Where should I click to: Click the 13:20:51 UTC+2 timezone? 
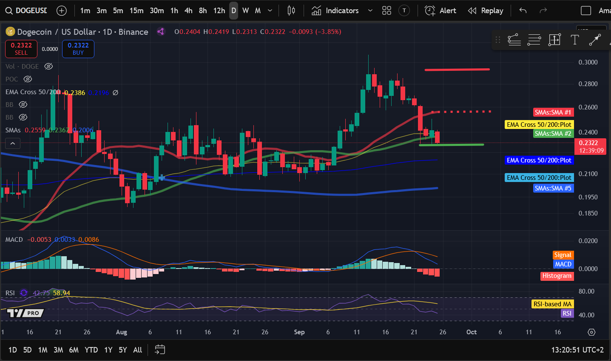(577, 350)
